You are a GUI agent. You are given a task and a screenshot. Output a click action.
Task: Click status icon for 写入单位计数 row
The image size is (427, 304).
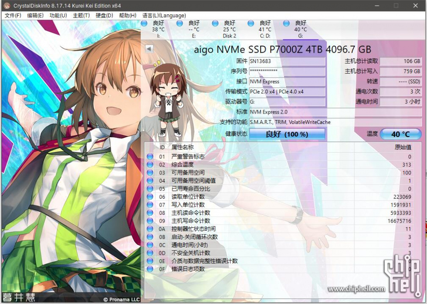(150, 205)
